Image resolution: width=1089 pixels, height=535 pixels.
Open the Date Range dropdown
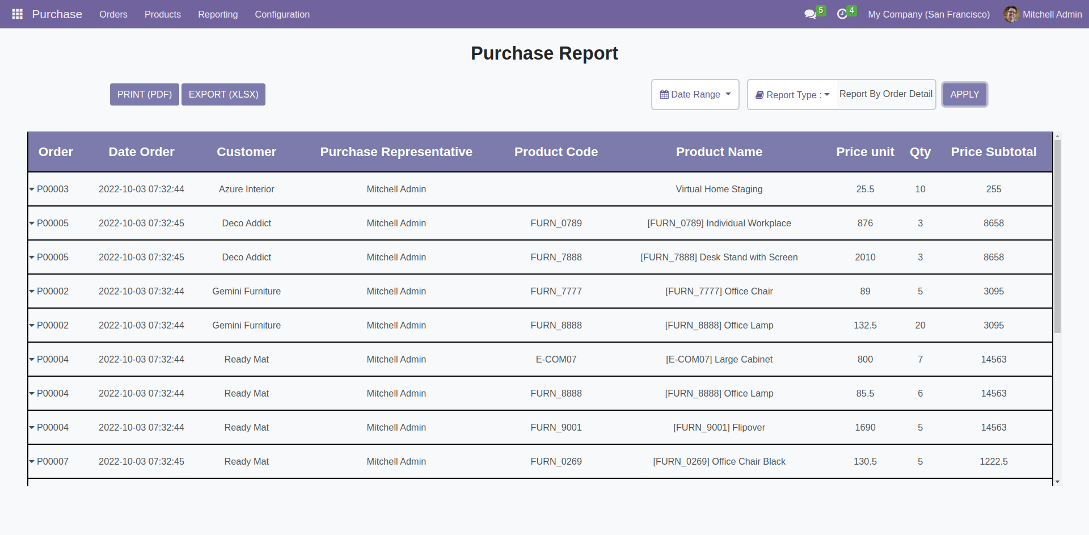695,95
